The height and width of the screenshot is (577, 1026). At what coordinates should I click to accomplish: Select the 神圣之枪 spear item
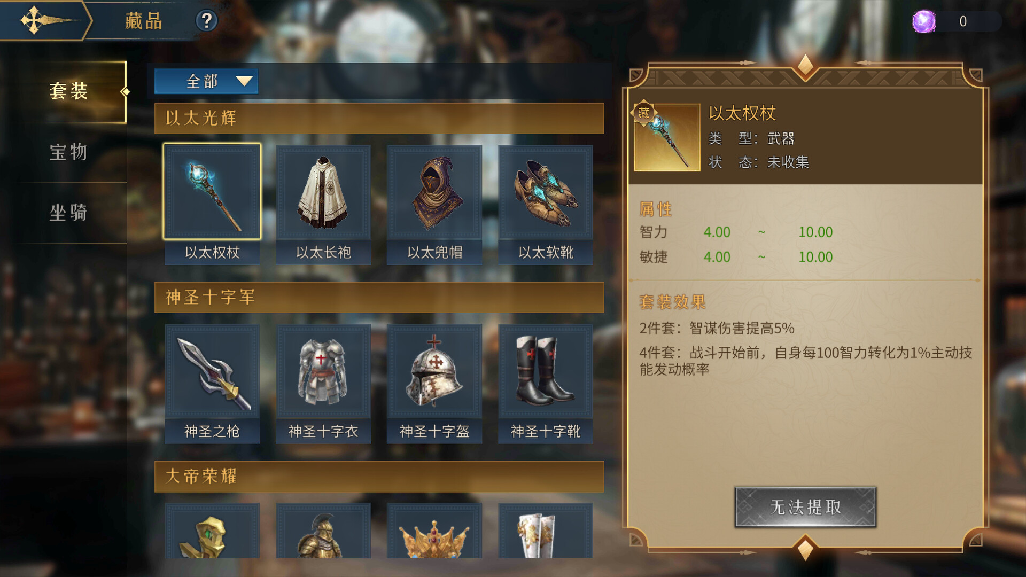(212, 383)
